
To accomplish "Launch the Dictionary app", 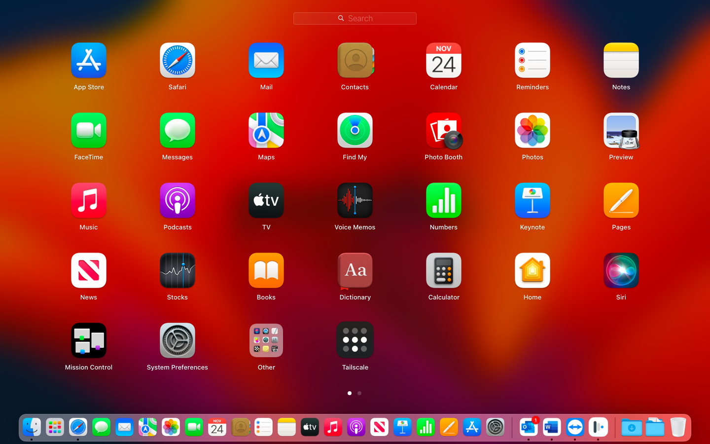I will [355, 271].
